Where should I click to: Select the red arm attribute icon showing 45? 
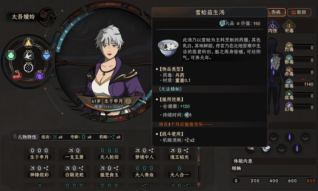[x=17, y=76]
